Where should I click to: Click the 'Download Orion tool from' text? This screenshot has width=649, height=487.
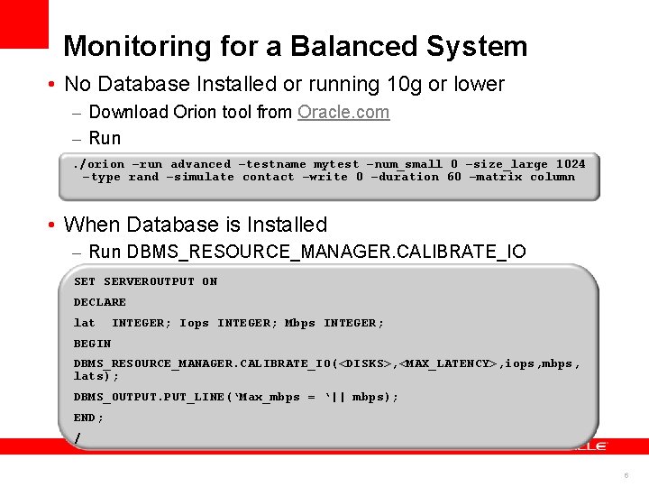(190, 112)
